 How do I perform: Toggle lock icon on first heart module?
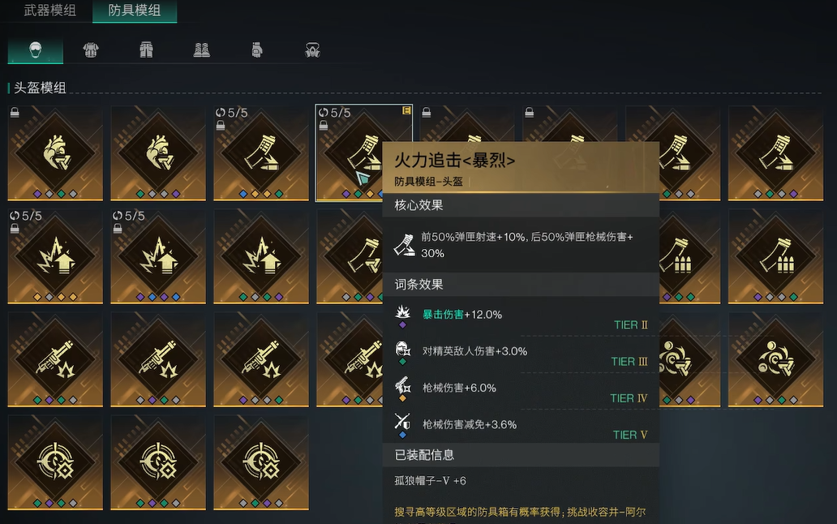(15, 112)
